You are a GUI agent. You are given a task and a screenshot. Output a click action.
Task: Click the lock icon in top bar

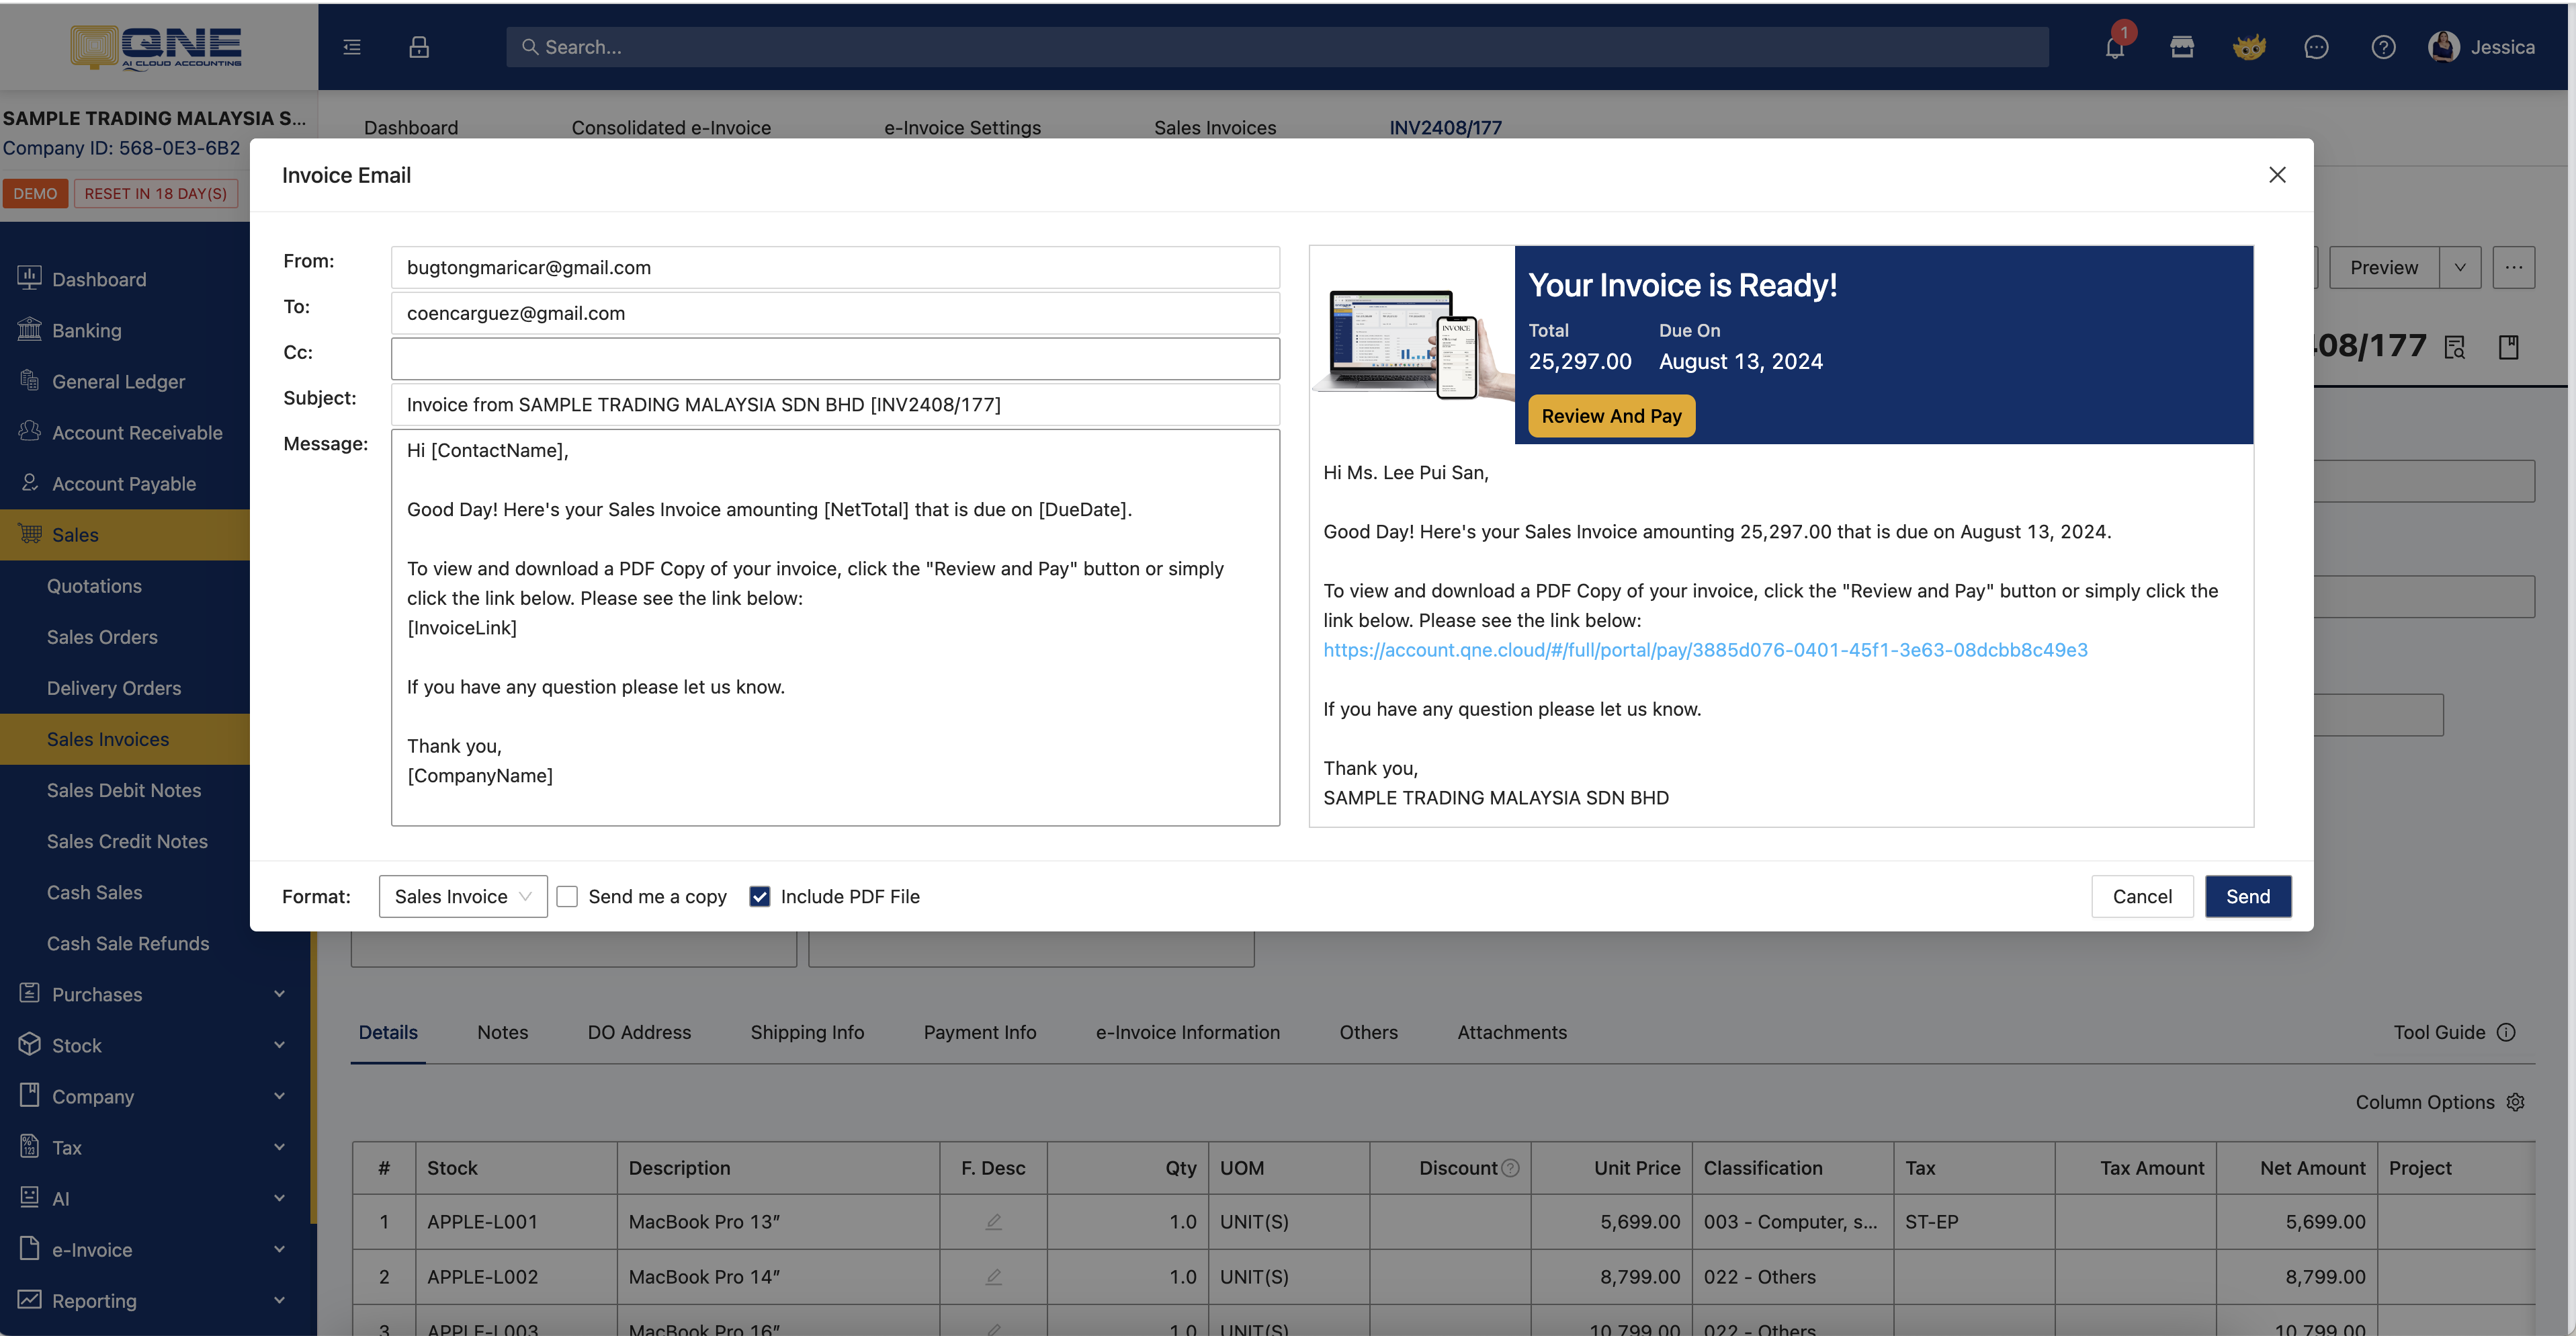419,47
